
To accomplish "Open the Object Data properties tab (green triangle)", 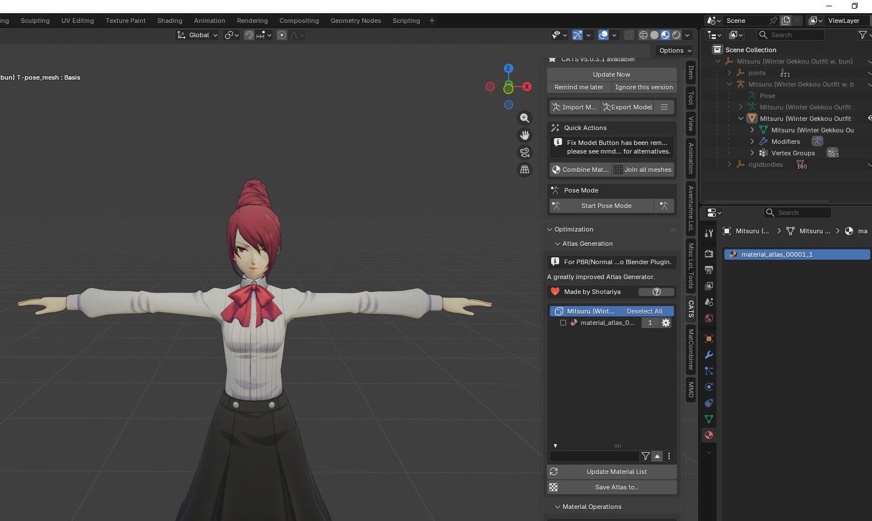I will click(709, 419).
